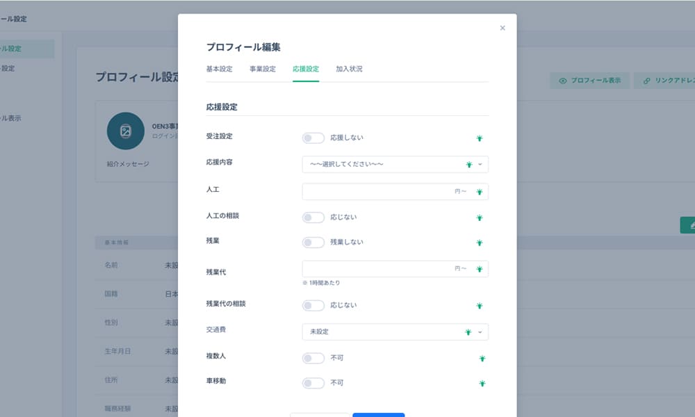This screenshot has height=417, width=695.
Task: Click the lightbulb hint icon beside 人工の相談
Action: click(x=480, y=218)
